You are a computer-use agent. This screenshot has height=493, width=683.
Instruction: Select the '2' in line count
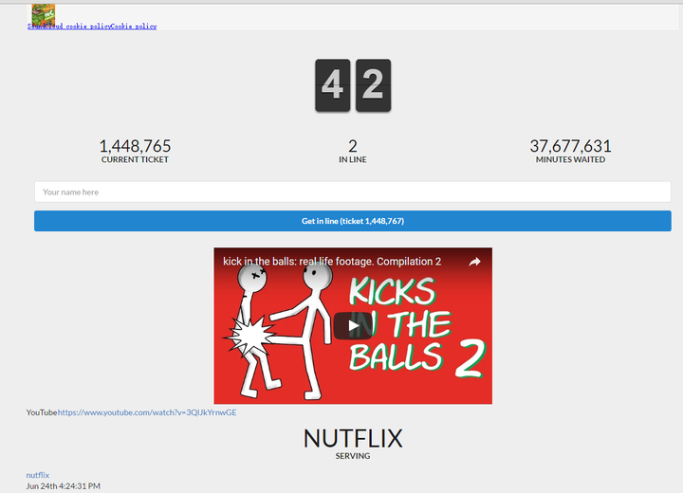point(353,146)
